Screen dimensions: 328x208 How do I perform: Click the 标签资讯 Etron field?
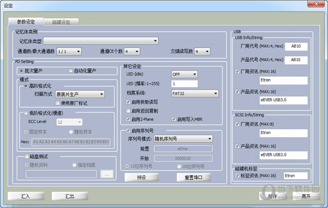coord(296,176)
